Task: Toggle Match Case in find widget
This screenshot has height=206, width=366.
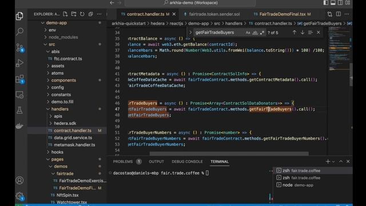Action: (248, 33)
